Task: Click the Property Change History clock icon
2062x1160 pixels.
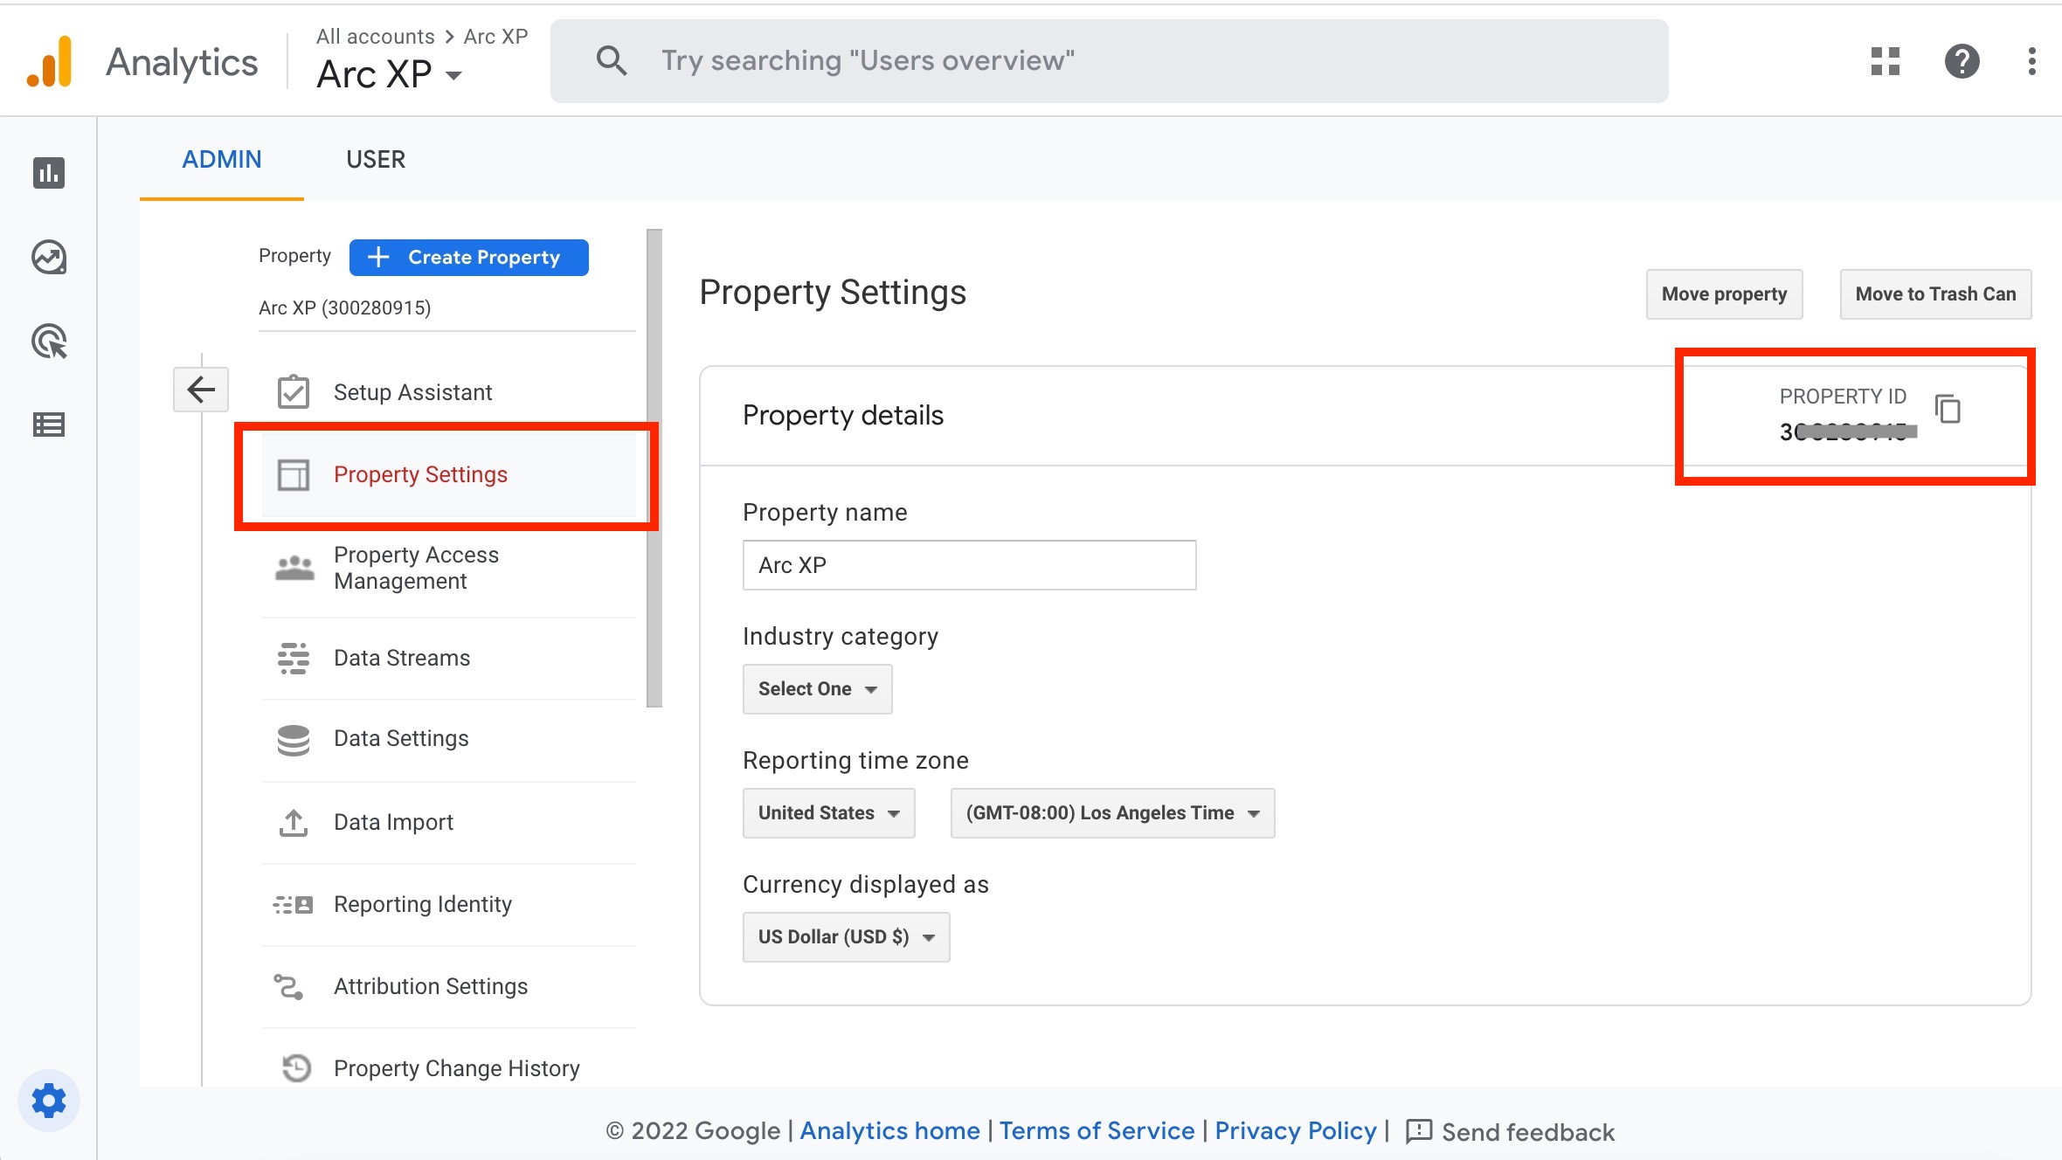Action: click(x=296, y=1067)
